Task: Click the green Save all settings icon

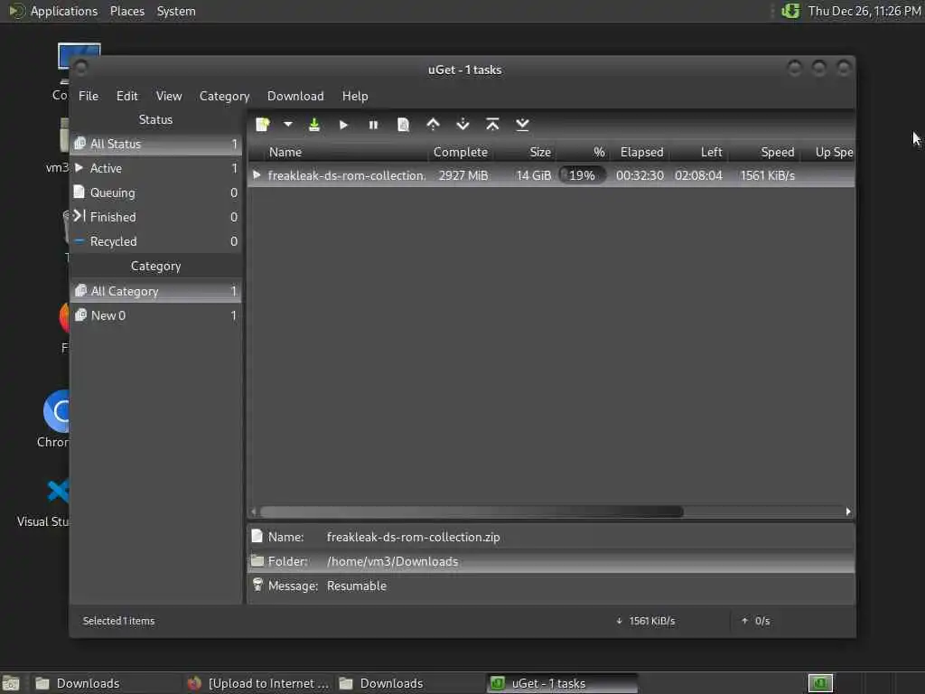Action: point(314,125)
